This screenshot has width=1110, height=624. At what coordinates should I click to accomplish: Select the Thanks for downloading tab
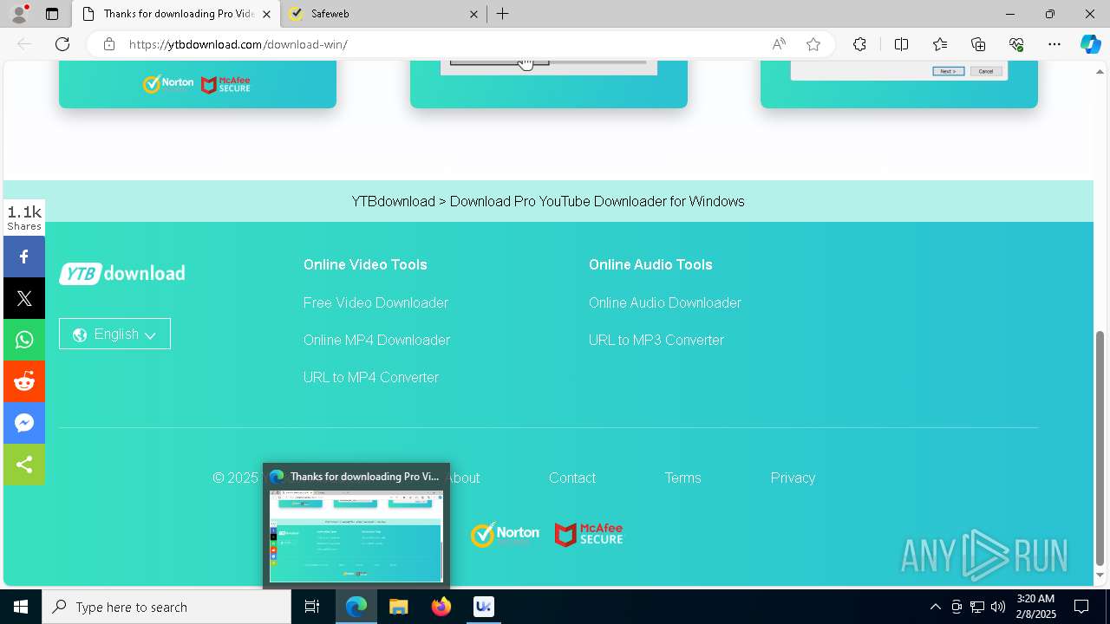(x=176, y=14)
